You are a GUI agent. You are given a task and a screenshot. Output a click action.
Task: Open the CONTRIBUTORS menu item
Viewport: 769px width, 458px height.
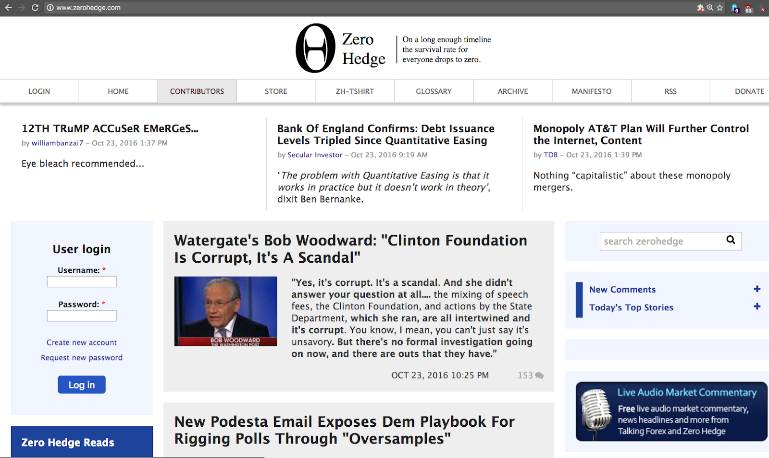click(x=197, y=91)
